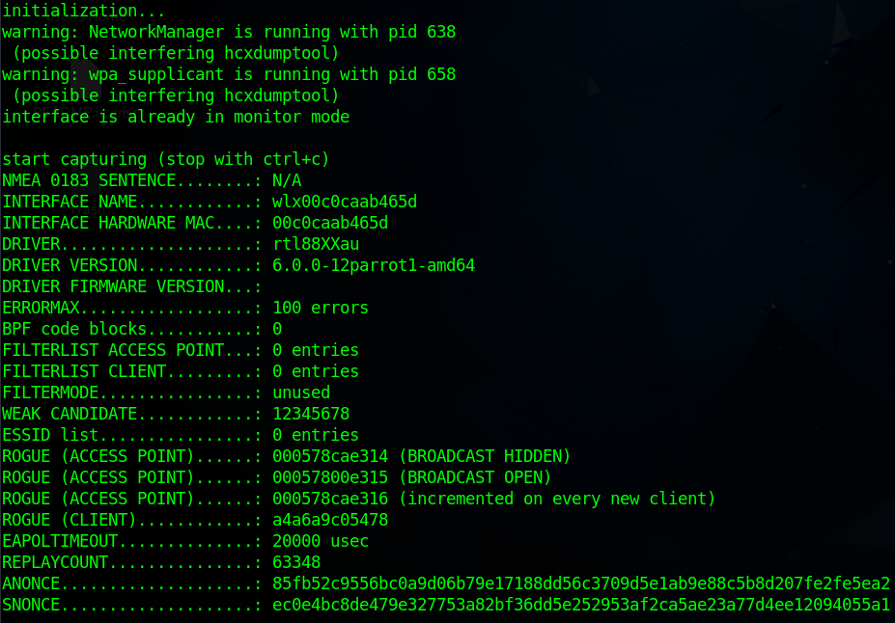The image size is (895, 623).
Task: Click the ANONCE hexadecimal value
Action: (x=581, y=583)
